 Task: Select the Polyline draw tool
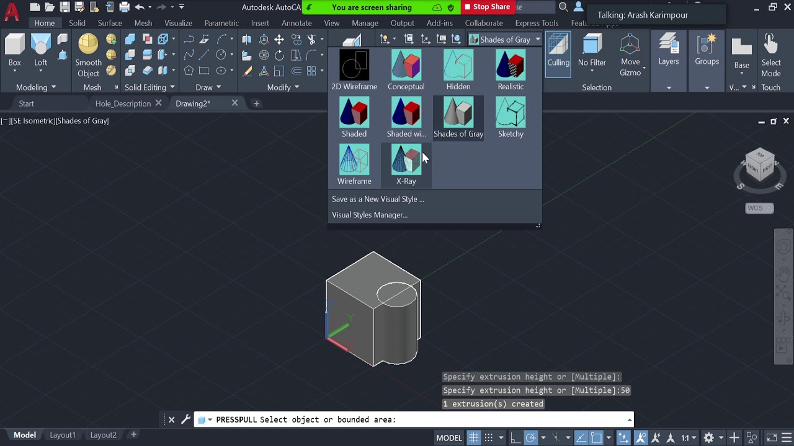point(189,39)
